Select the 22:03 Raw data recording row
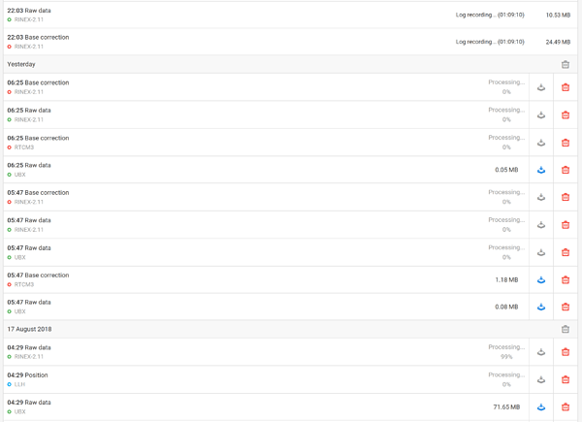The height and width of the screenshot is (422, 582). 290,15
